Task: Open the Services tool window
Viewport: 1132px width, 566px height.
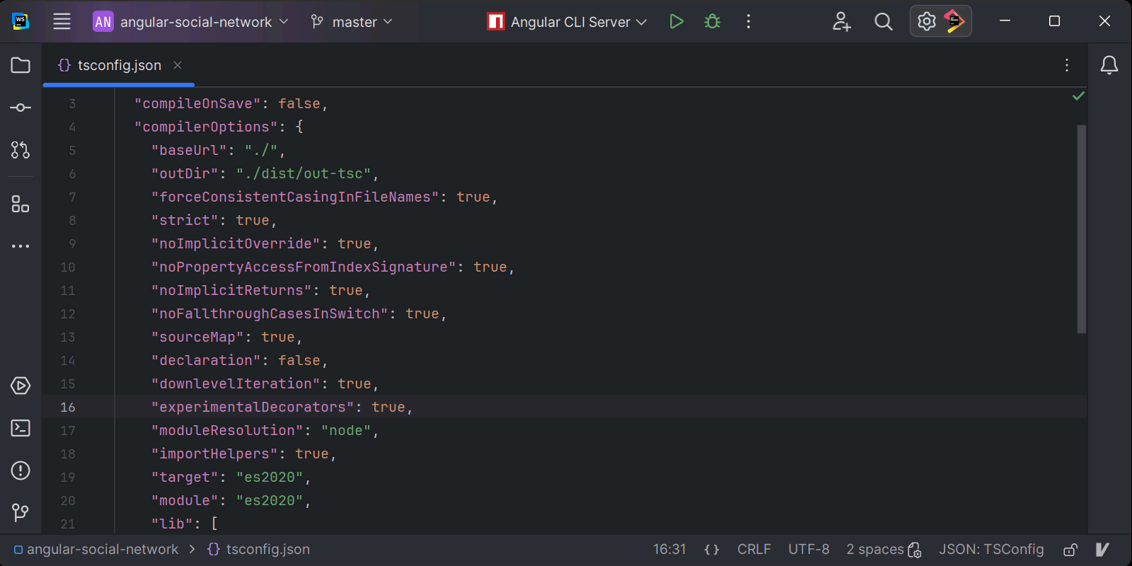Action: click(21, 386)
